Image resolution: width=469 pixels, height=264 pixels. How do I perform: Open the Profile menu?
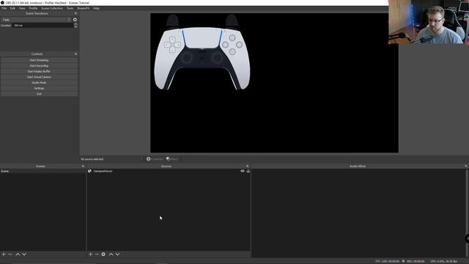click(33, 8)
